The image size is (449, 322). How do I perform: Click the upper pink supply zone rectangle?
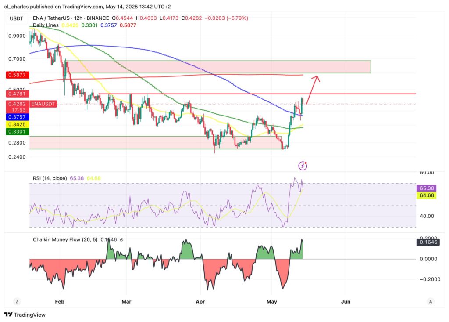tap(219, 67)
